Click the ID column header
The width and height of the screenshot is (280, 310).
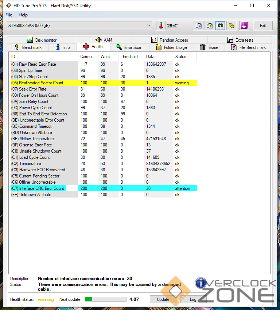(x=43, y=57)
